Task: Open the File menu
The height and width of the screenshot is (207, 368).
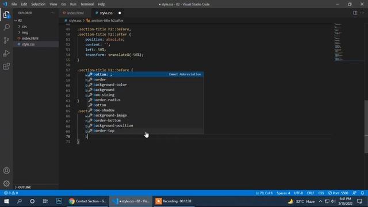Action: click(14, 4)
